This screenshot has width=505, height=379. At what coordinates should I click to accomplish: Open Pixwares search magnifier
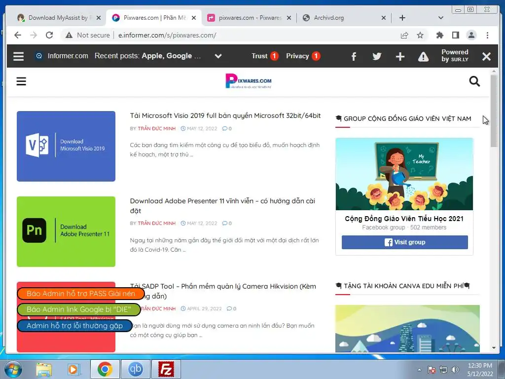pos(474,81)
